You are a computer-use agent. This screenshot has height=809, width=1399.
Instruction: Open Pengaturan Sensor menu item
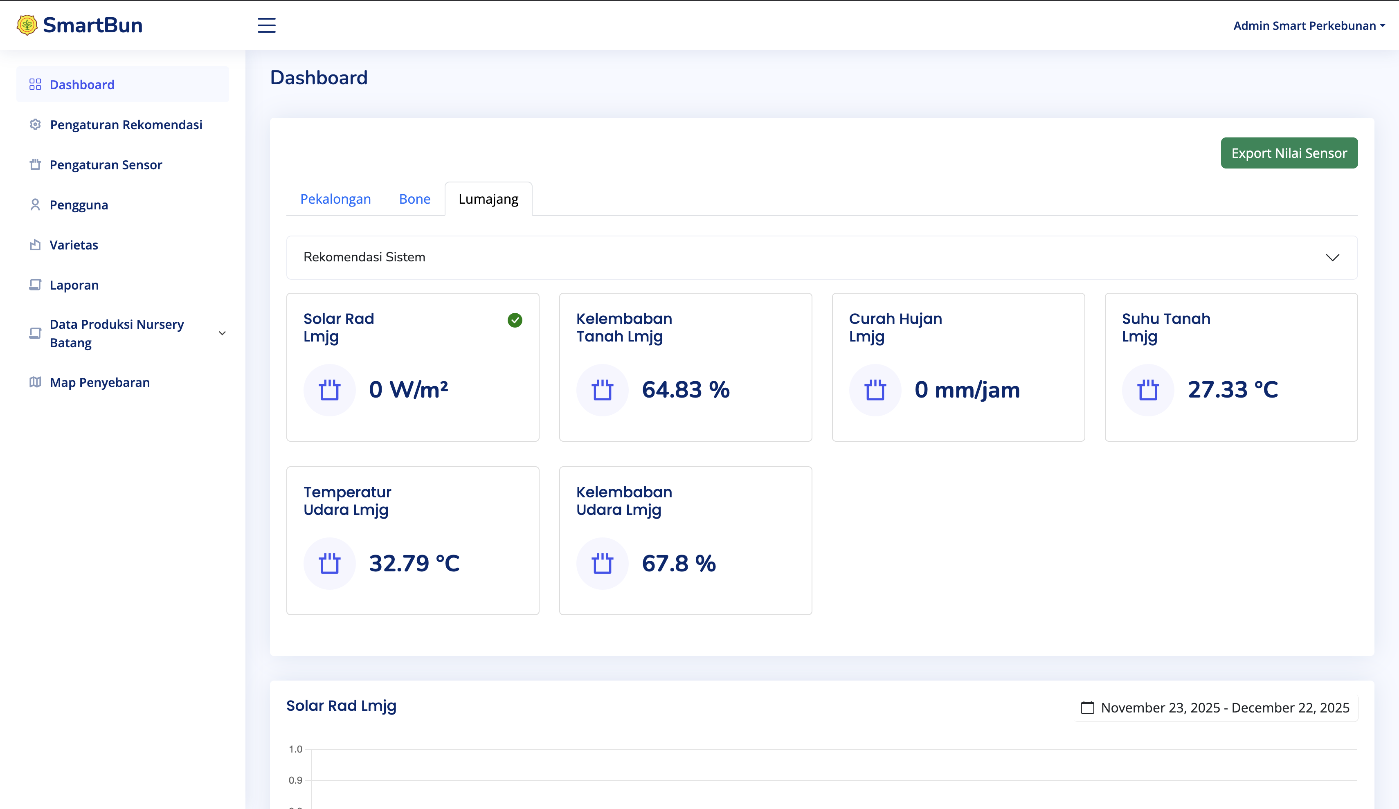coord(122,164)
